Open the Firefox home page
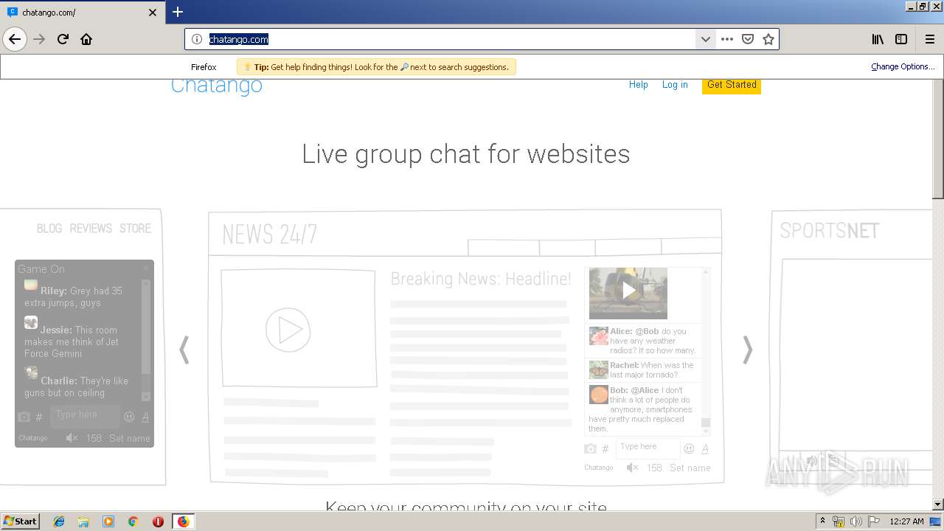The image size is (944, 531). point(86,39)
